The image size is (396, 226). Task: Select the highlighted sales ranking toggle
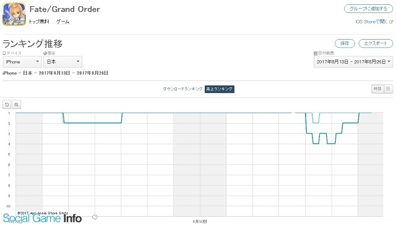tap(220, 89)
